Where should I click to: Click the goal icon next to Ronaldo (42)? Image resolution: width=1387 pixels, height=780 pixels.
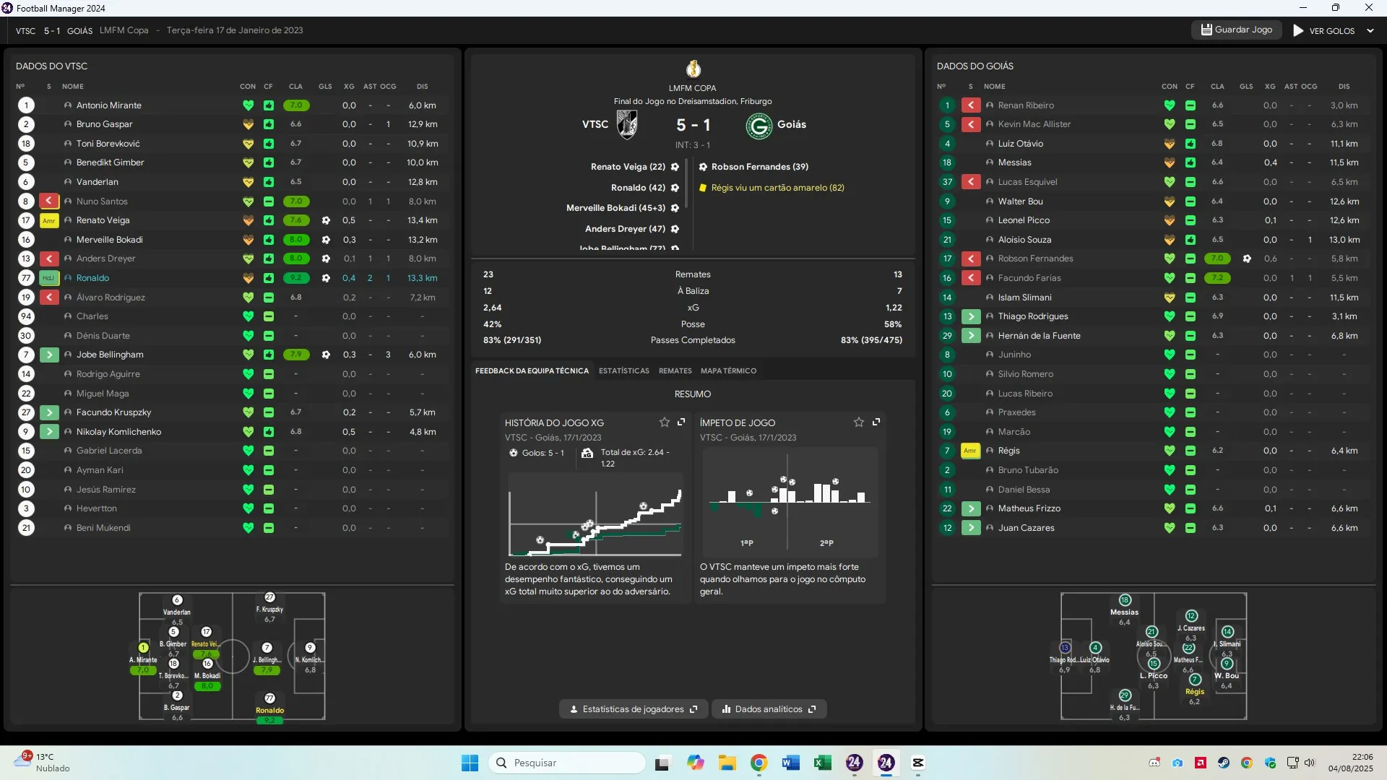(x=675, y=188)
